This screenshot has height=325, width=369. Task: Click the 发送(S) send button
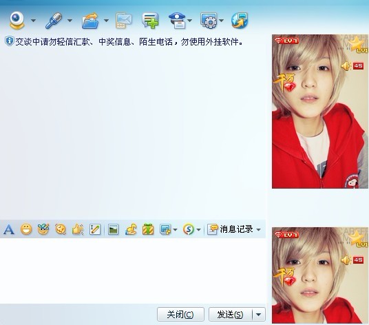pyautogui.click(x=231, y=314)
